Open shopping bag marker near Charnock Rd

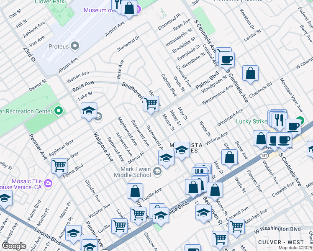click(x=250, y=74)
